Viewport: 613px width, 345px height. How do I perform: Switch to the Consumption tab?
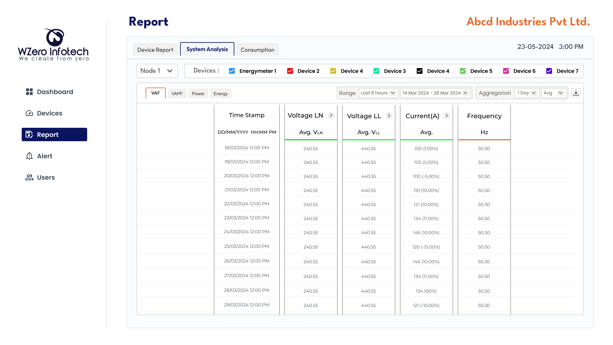[x=257, y=50]
